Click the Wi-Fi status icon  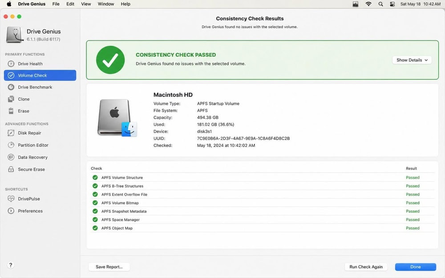click(368, 4)
